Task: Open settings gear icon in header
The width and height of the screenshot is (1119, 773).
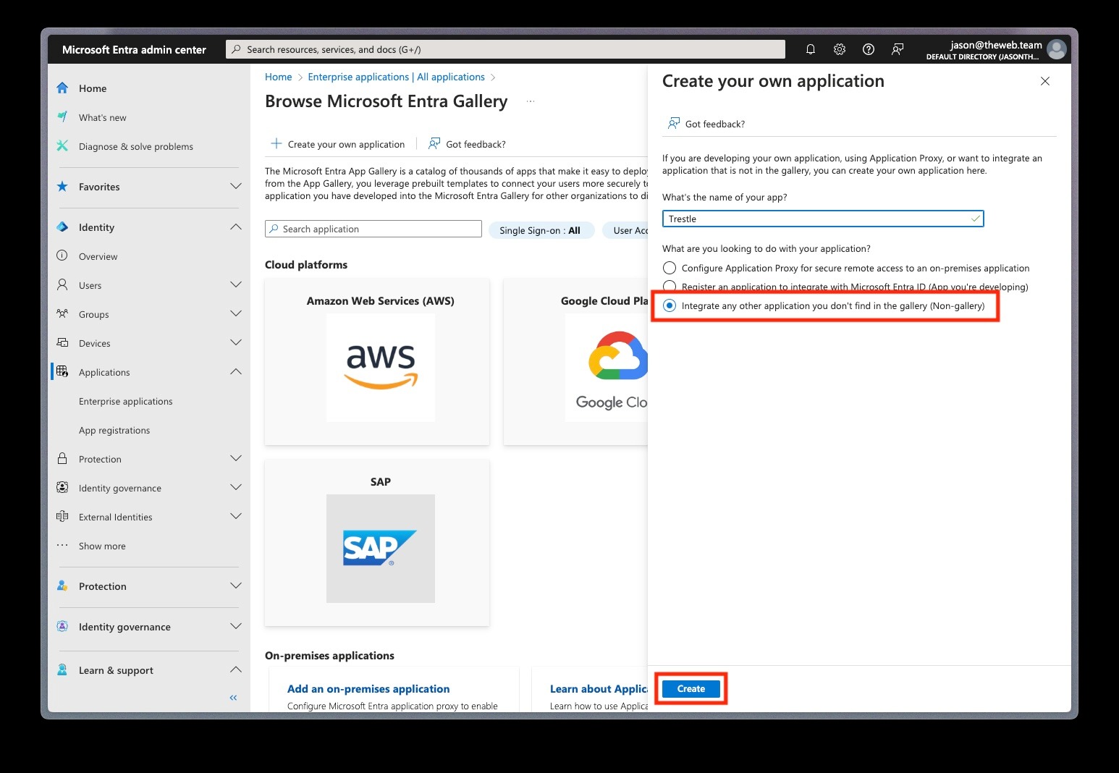Action: pyautogui.click(x=840, y=49)
